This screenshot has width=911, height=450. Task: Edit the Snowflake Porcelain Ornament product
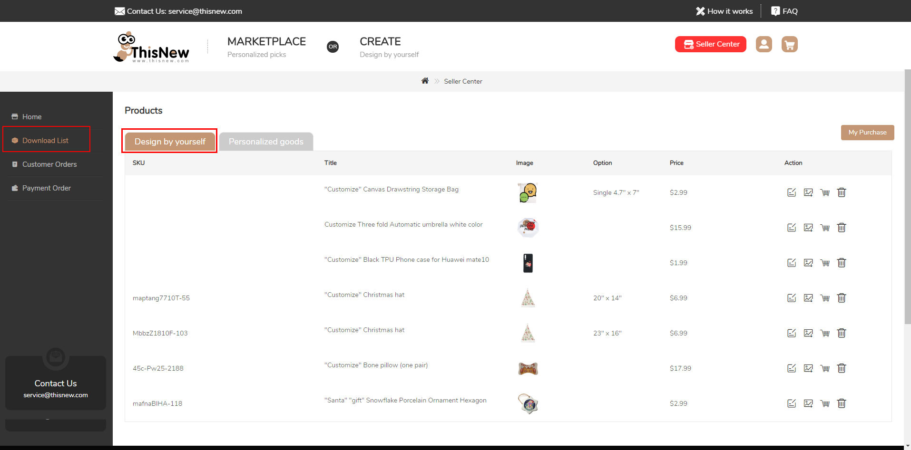792,403
